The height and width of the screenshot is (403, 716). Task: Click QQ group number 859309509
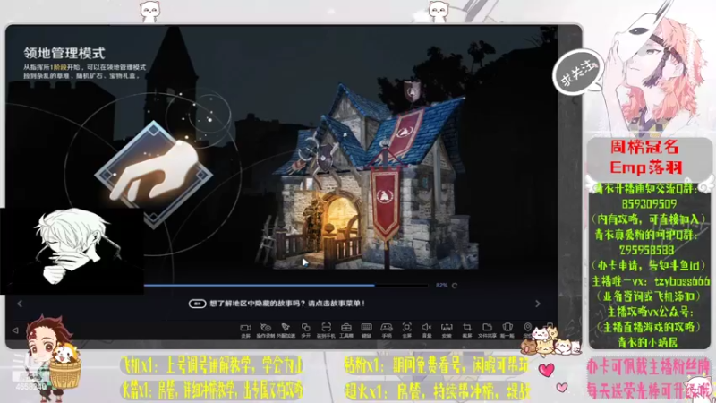[x=649, y=204]
